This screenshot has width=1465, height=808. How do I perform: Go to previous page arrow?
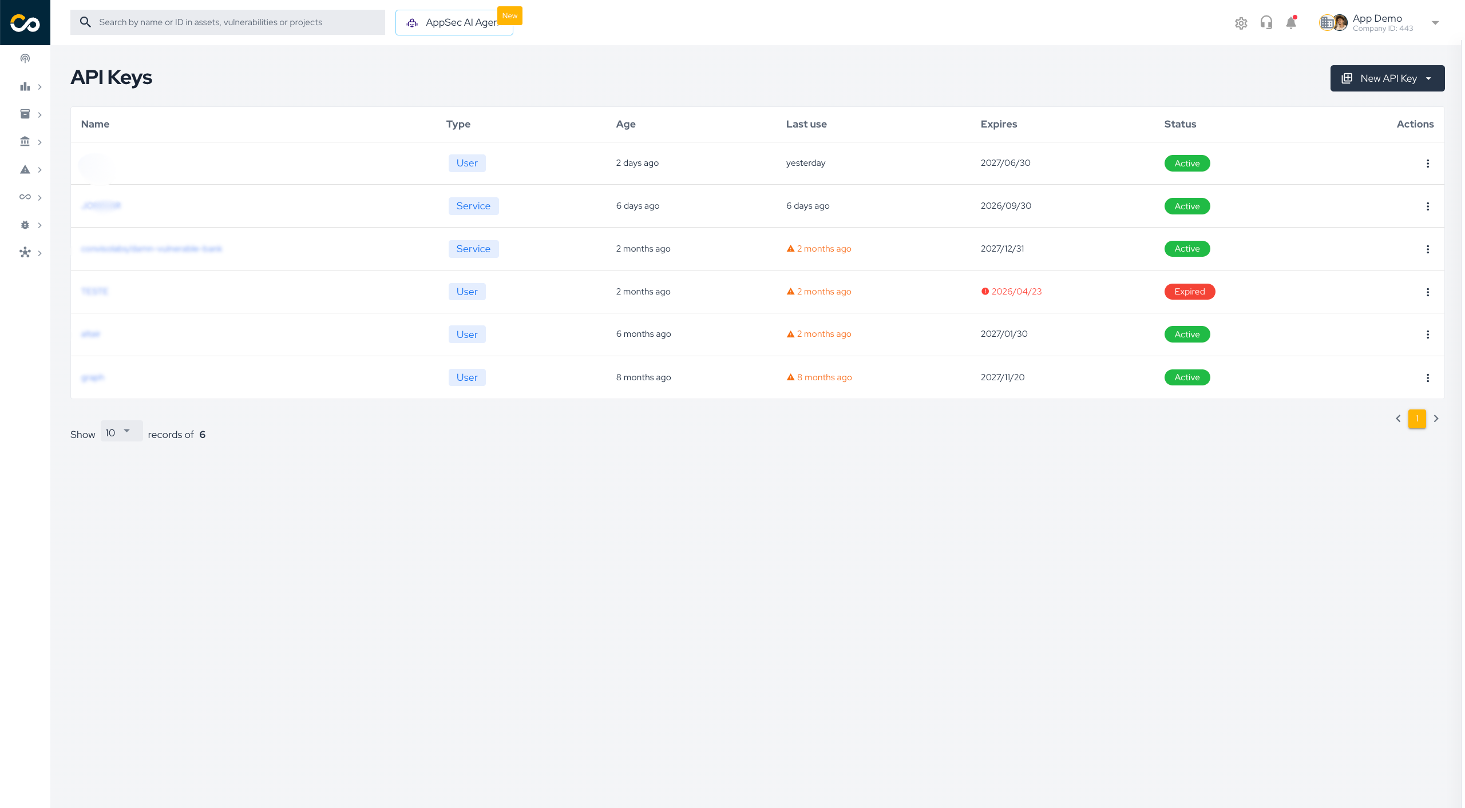tap(1398, 419)
